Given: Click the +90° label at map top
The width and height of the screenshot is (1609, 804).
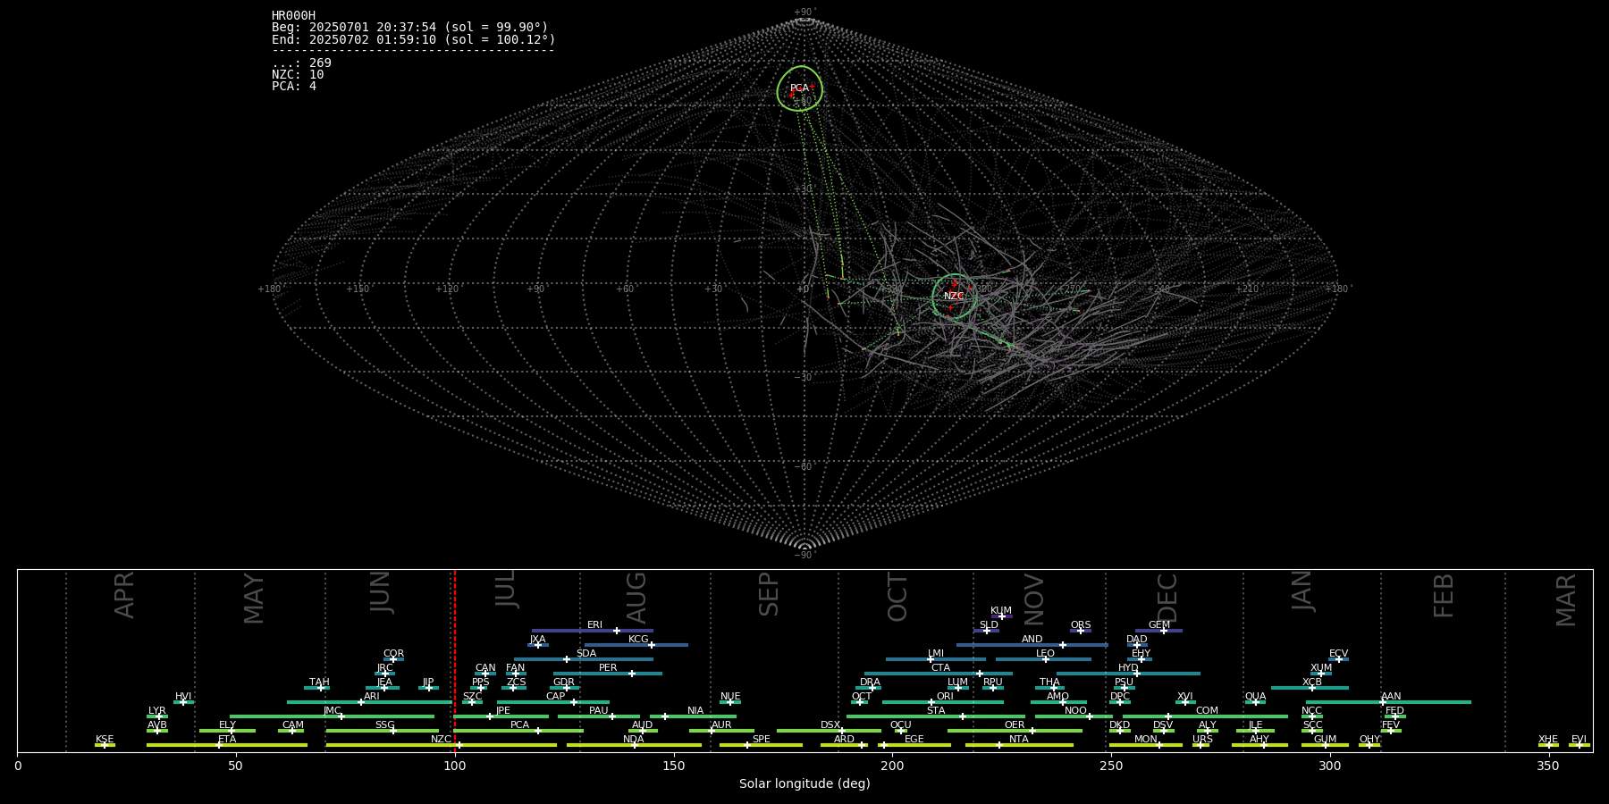Looking at the screenshot, I should [804, 12].
